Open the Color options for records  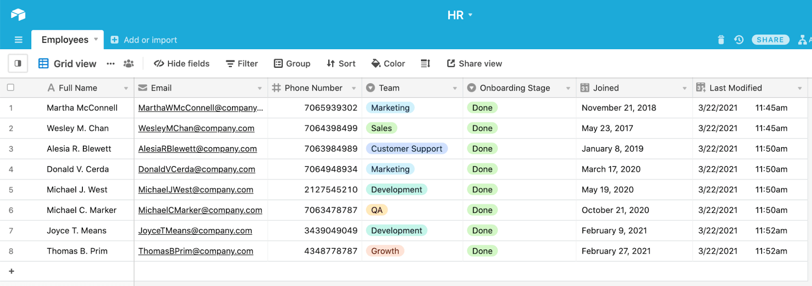point(388,63)
